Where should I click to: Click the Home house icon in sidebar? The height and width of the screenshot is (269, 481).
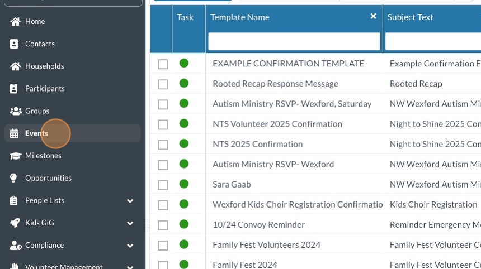[15, 22]
